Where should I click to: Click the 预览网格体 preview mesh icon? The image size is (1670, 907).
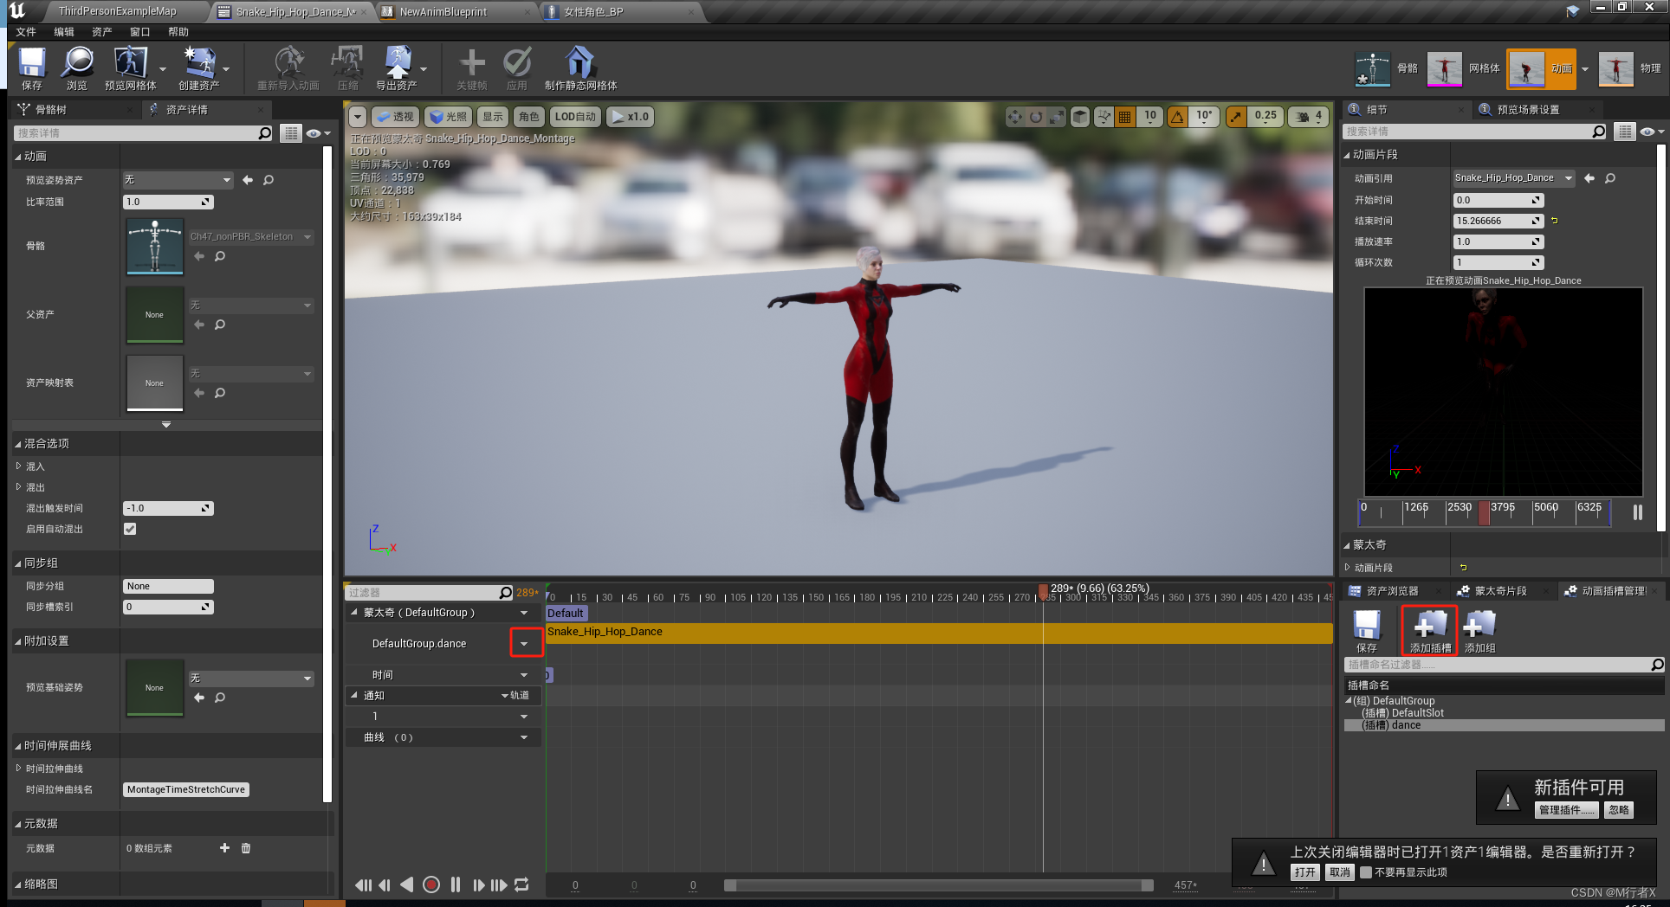[x=130, y=68]
